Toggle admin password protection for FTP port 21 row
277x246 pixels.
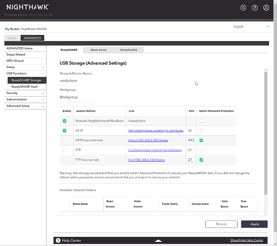coord(201,150)
